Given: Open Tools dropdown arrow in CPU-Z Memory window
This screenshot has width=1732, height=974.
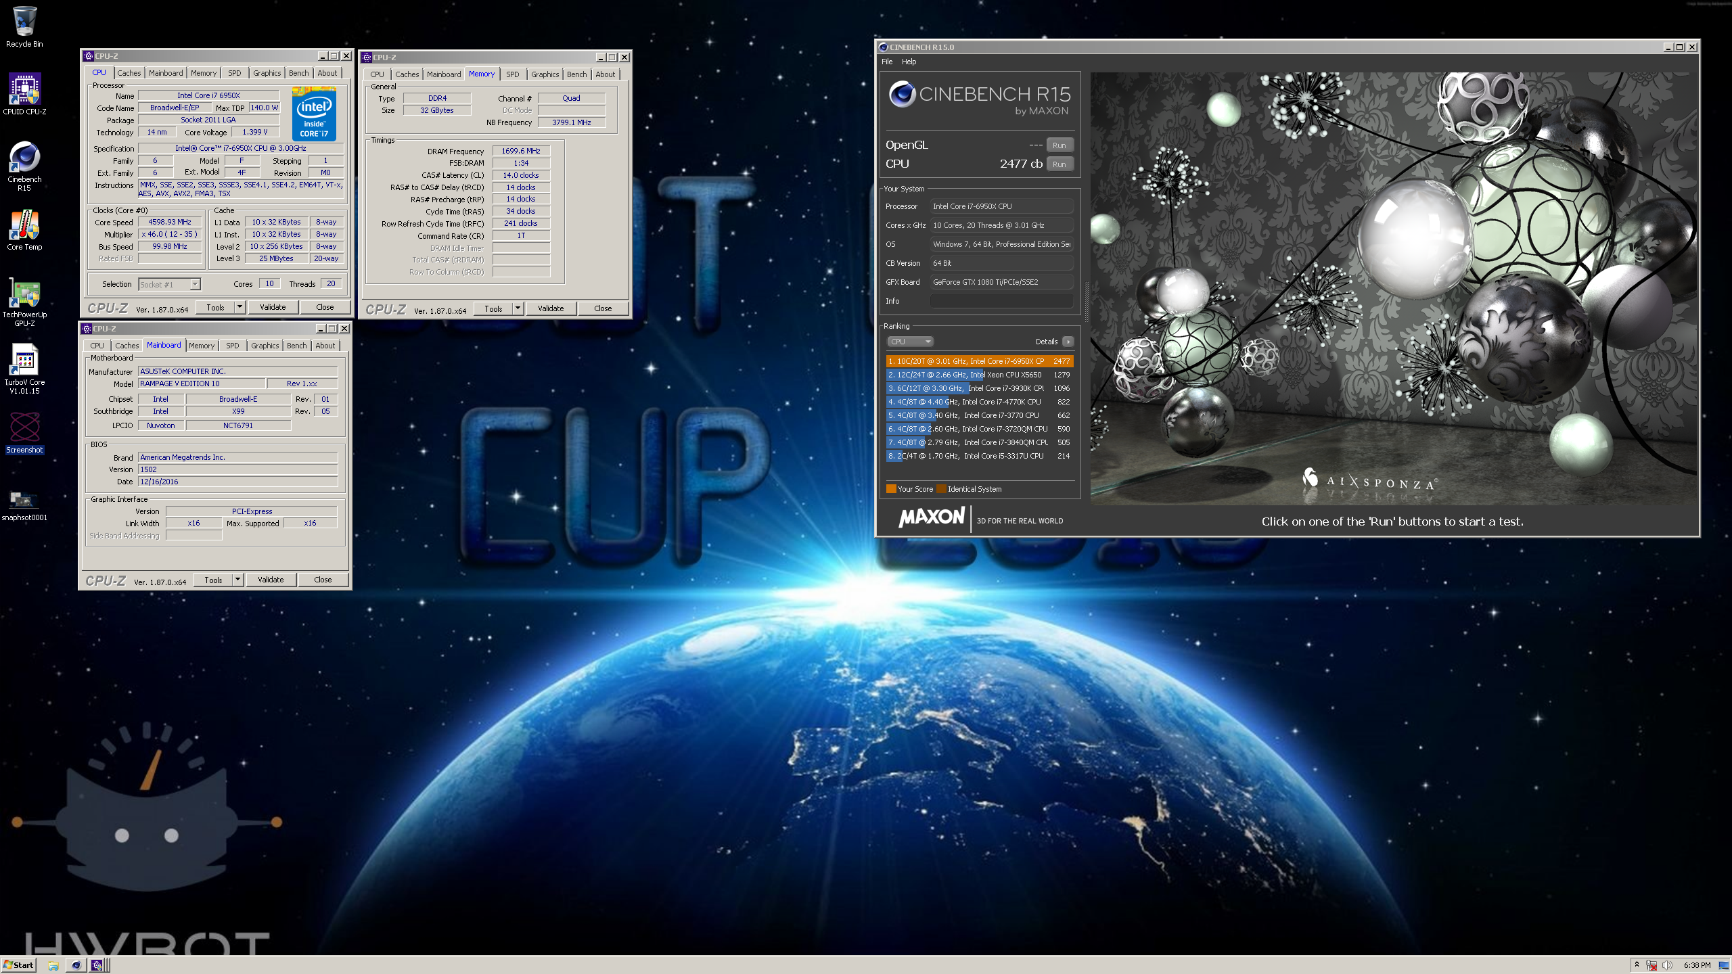Looking at the screenshot, I should 518,308.
